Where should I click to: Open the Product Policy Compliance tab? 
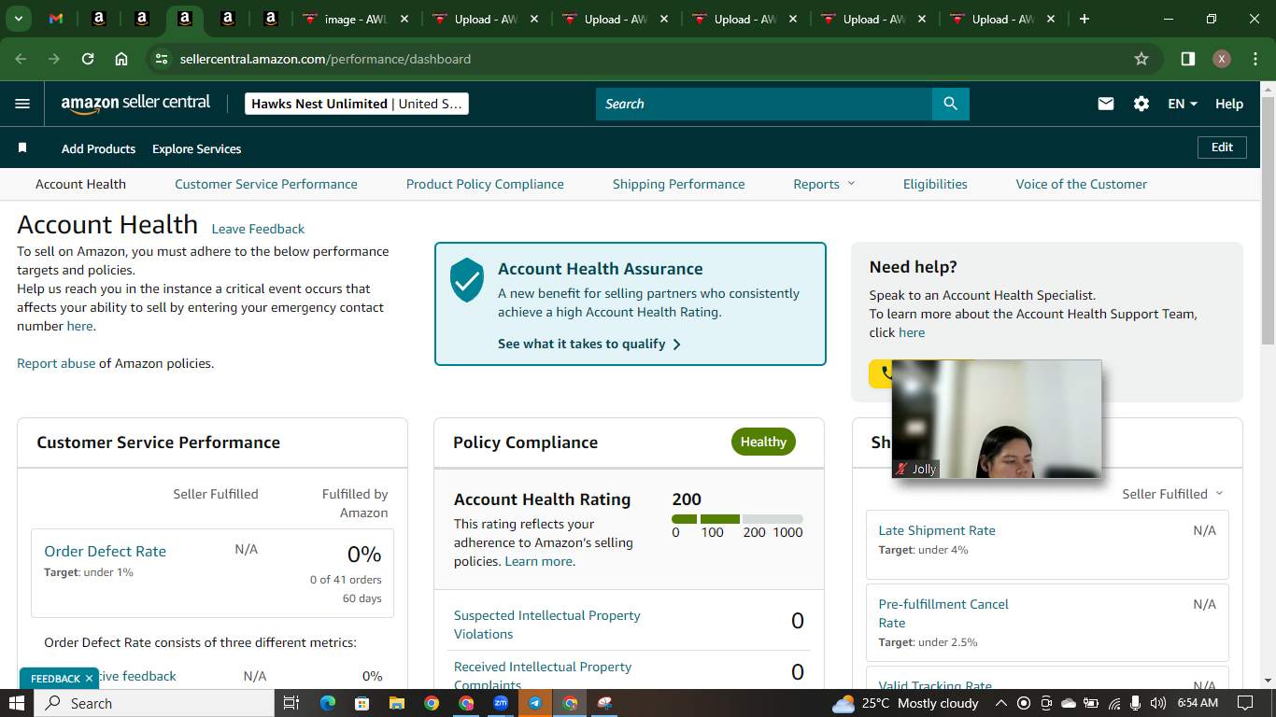click(x=485, y=184)
